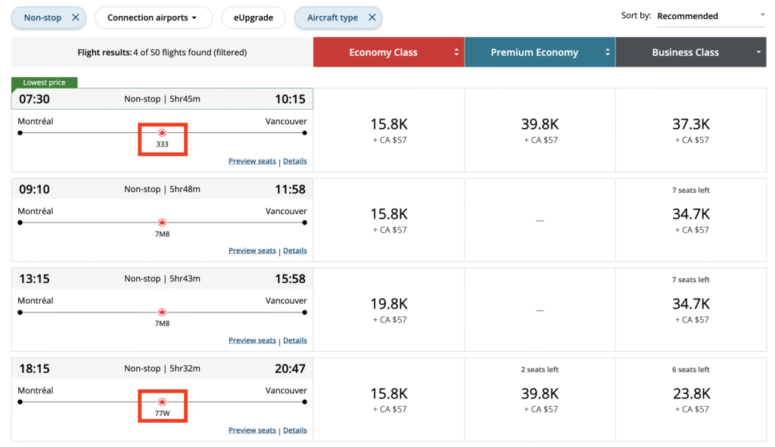Preview seats for the 18:15 flight
The image size is (775, 447).
pos(252,430)
